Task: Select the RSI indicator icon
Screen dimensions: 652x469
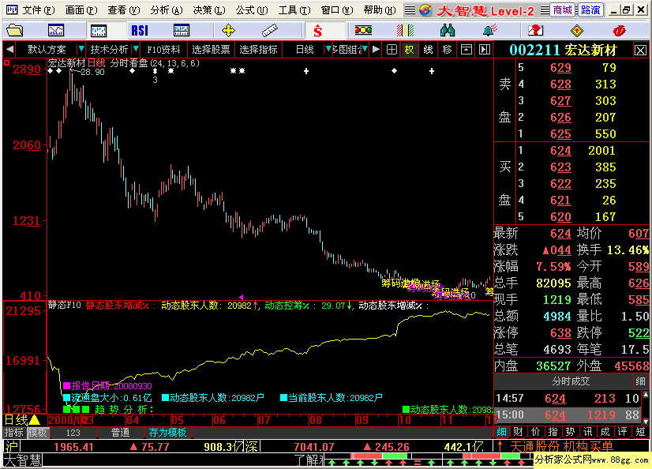Action: point(140,30)
